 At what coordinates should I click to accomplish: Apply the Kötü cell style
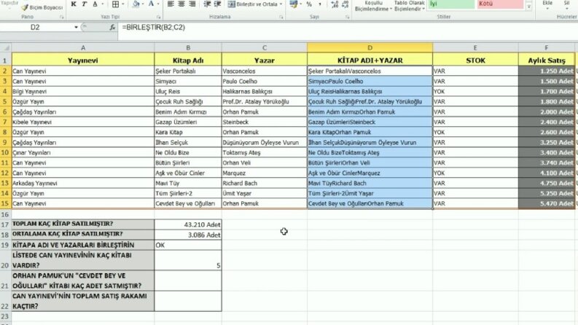(500, 4)
